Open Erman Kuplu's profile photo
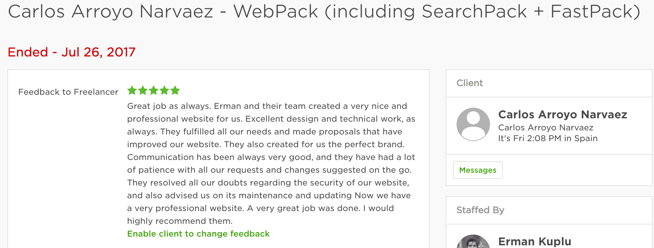The width and height of the screenshot is (654, 248). tap(473, 242)
